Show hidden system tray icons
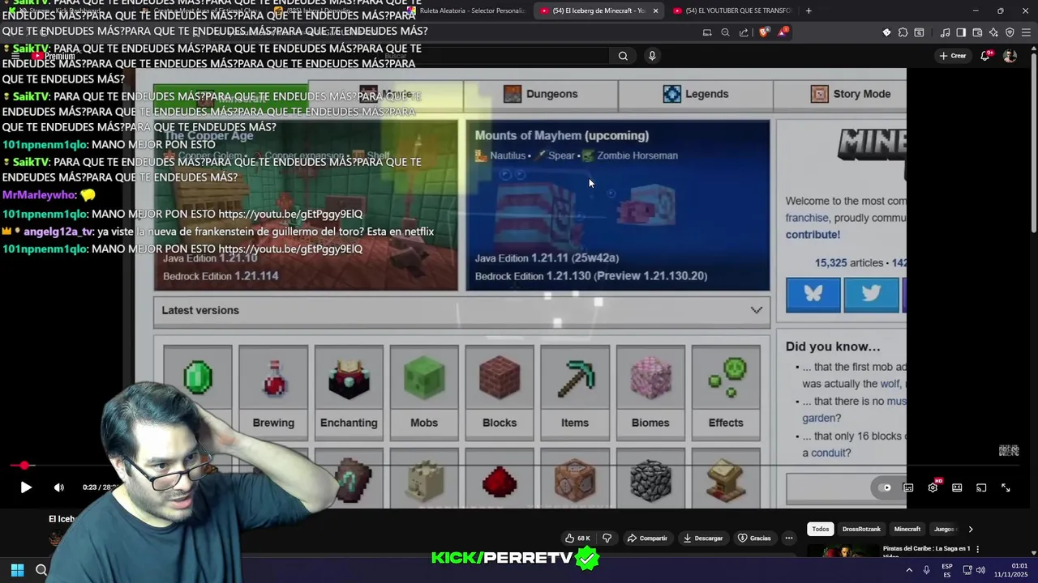The width and height of the screenshot is (1038, 583). pos(910,570)
